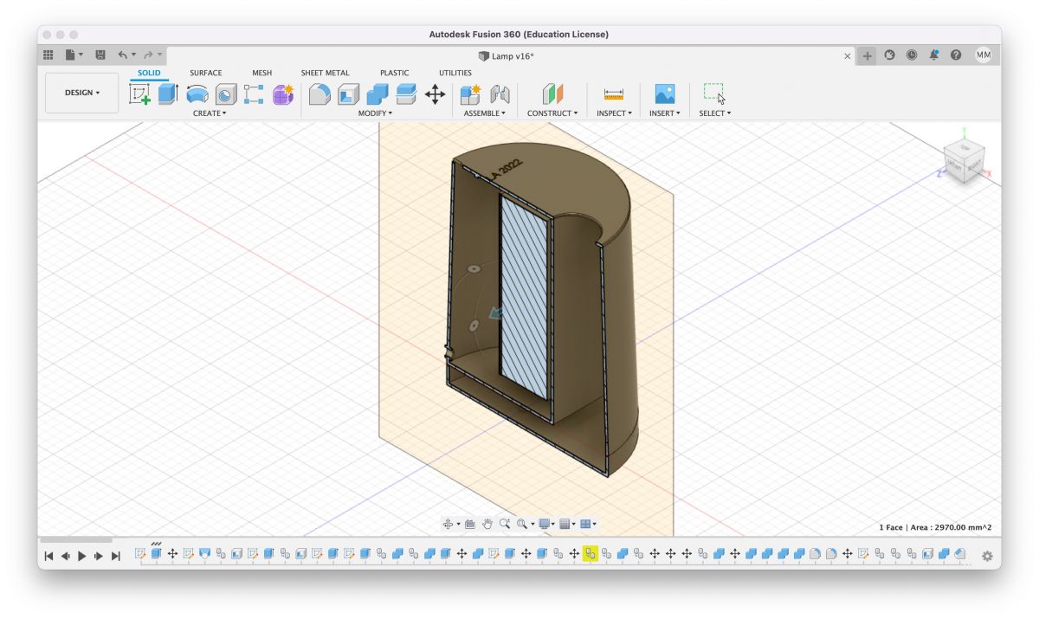
Task: Activate the Select tool icon
Action: [714, 93]
